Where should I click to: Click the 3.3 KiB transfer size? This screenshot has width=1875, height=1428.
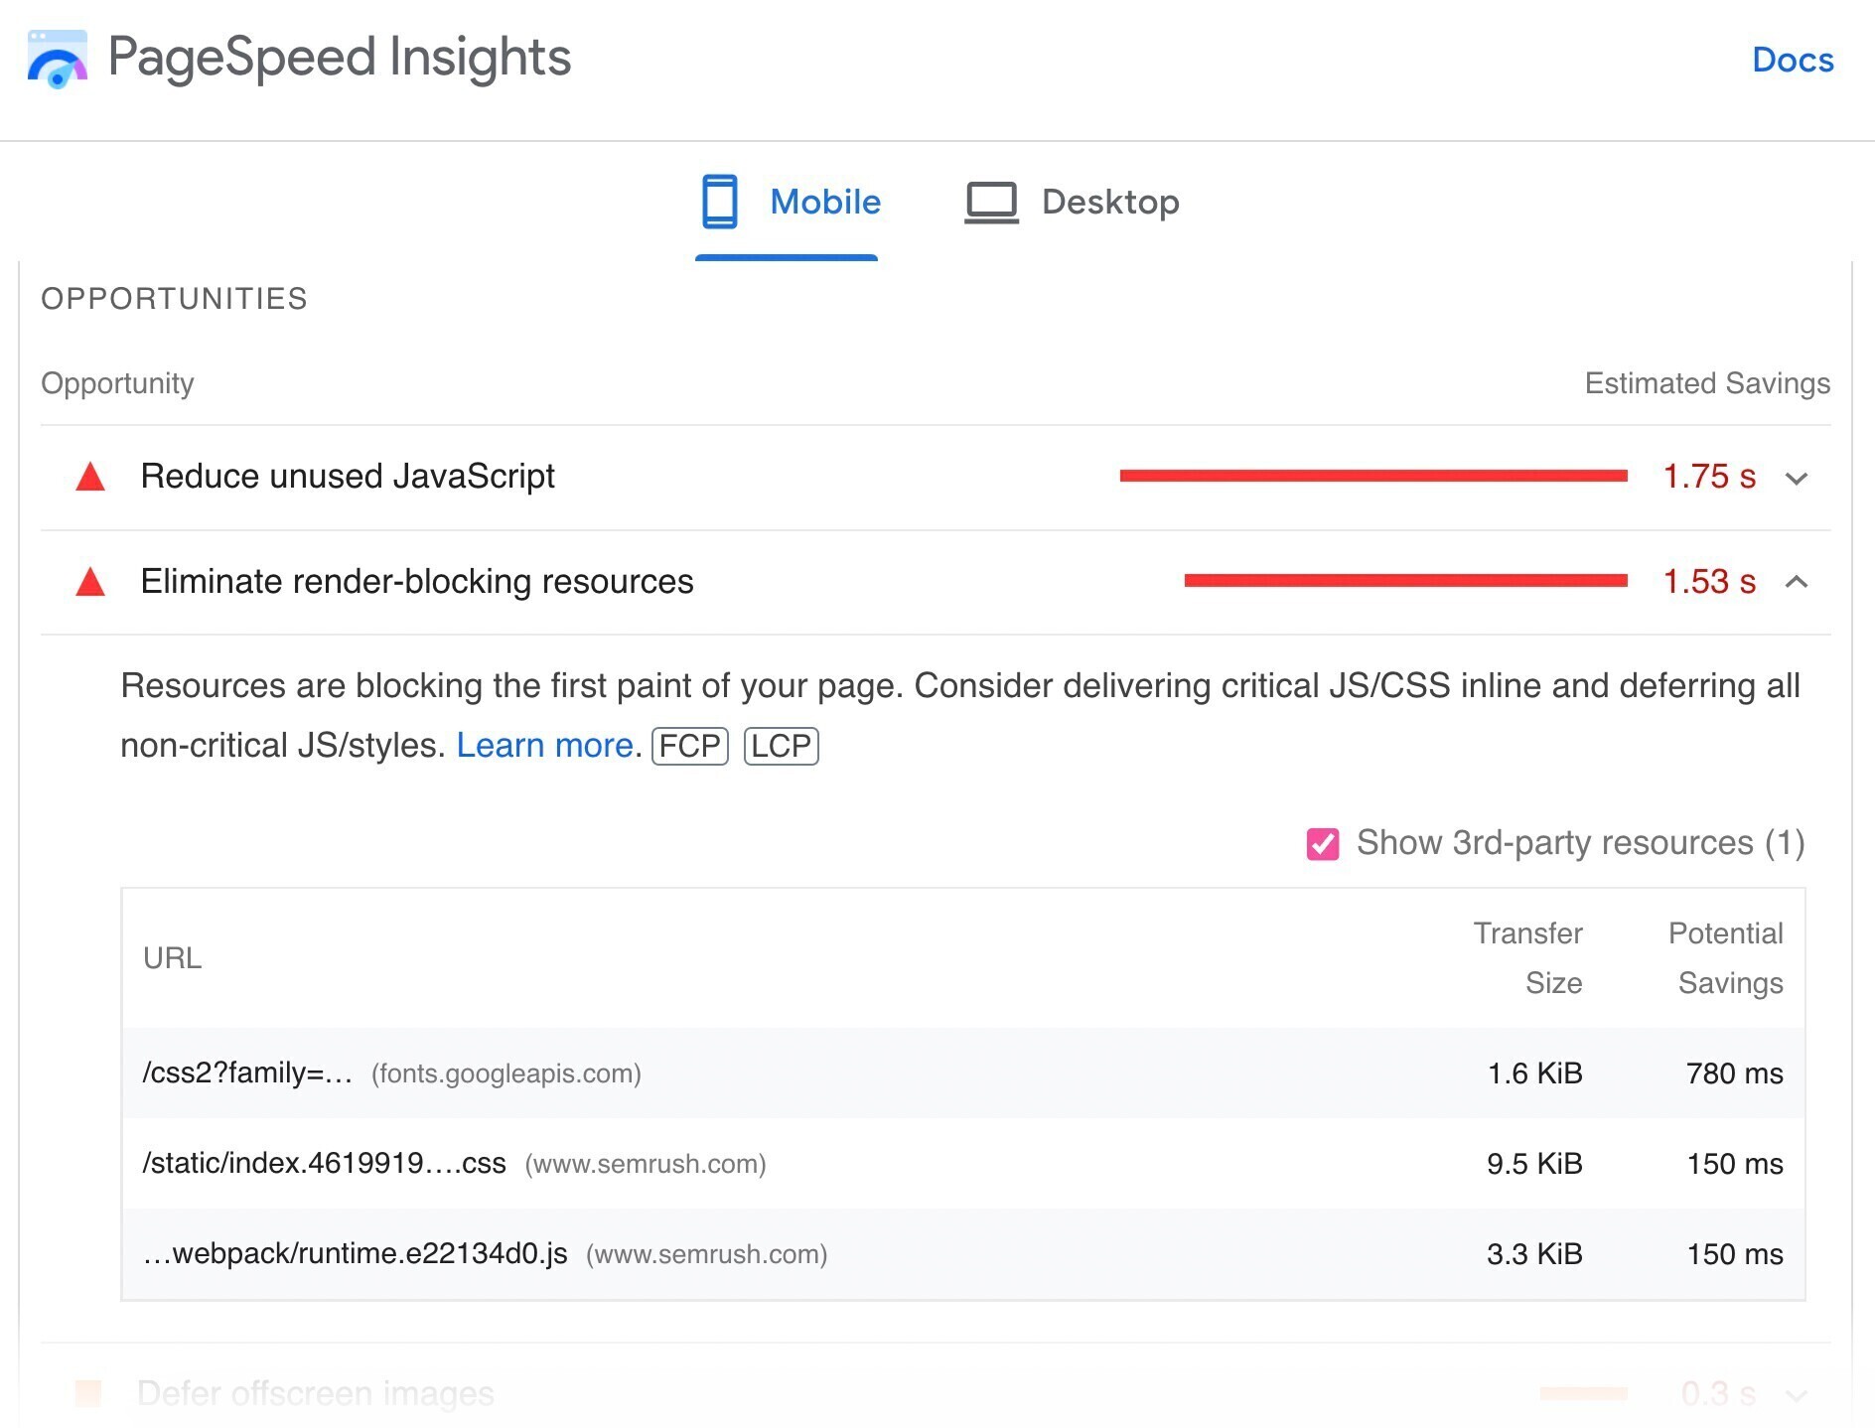pyautogui.click(x=1534, y=1254)
